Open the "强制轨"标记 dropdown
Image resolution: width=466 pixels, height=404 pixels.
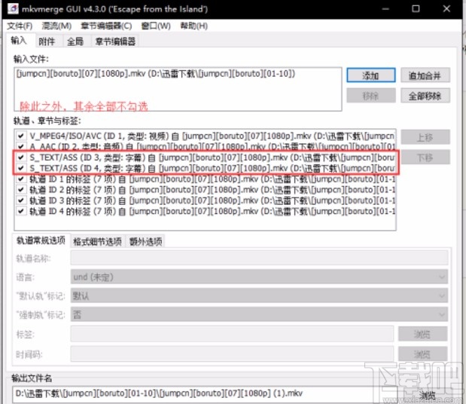click(259, 314)
